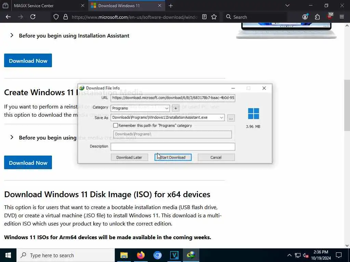
Task: Open the extensions puzzle-piece icon
Action: pos(317,17)
